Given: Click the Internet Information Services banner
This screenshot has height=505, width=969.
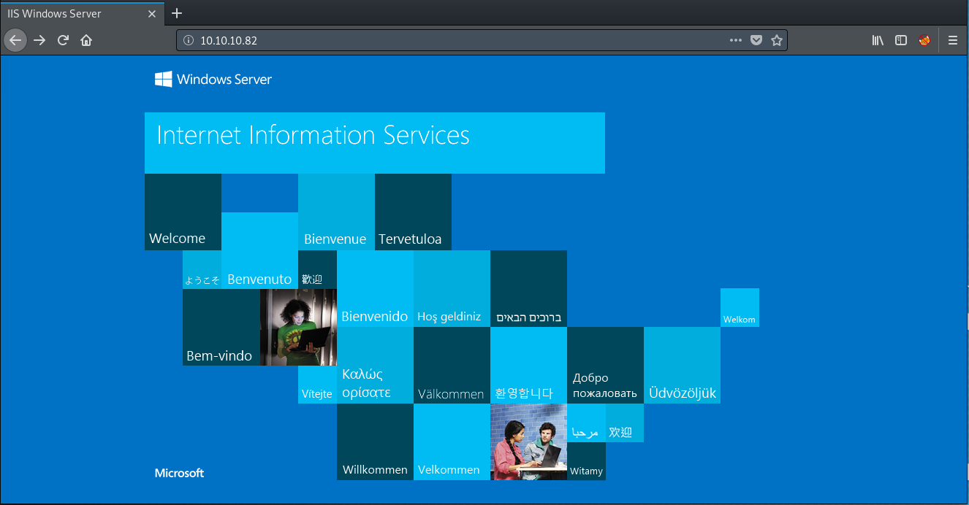Looking at the screenshot, I should click(374, 142).
